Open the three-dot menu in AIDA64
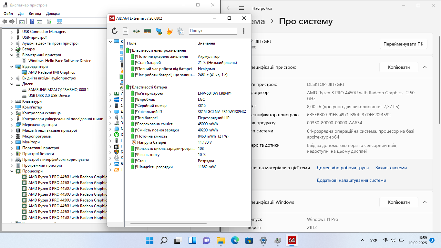This screenshot has width=441, height=248. [x=244, y=31]
